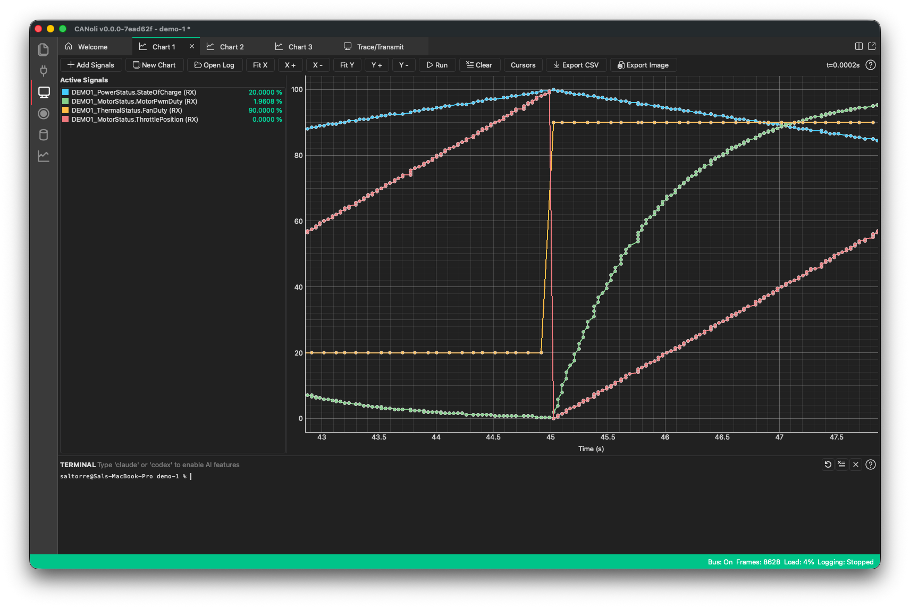
Task: Clear the chart data
Action: coord(479,65)
